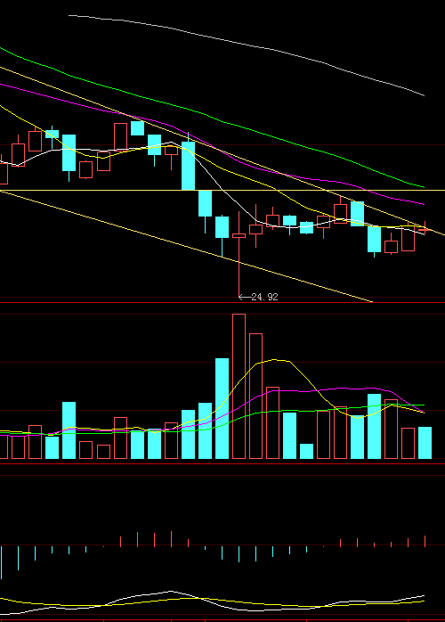Image resolution: width=445 pixels, height=622 pixels.
Task: Click the 24.92 low price label
Action: pos(264,297)
